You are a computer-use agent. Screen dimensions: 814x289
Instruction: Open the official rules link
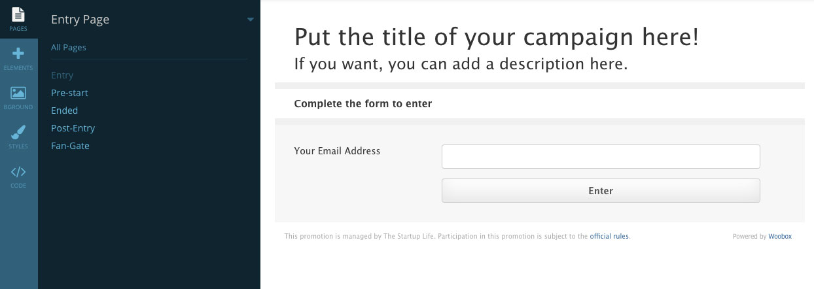point(609,237)
